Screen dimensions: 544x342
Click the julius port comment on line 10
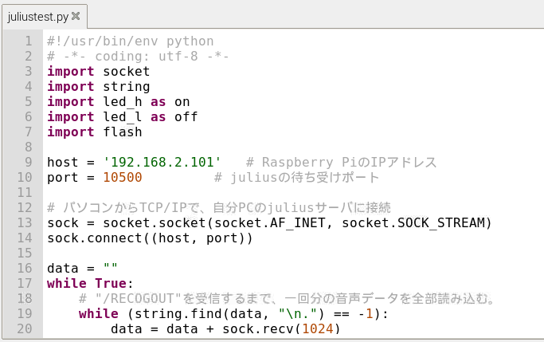(x=296, y=178)
